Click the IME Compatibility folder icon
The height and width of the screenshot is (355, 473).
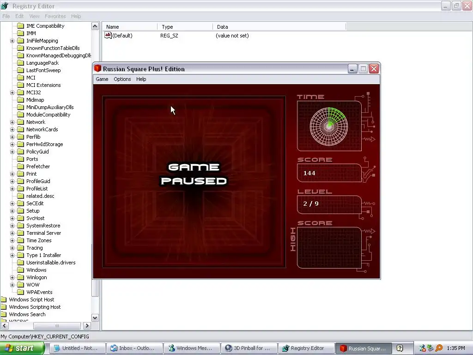tap(20, 26)
